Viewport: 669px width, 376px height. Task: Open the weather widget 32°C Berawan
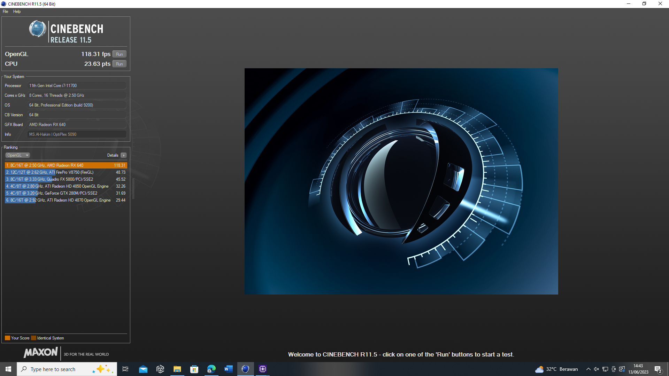coord(557,369)
